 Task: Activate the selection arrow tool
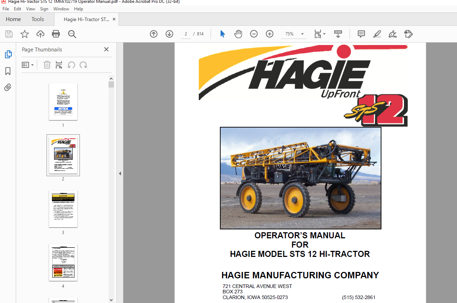click(x=222, y=34)
